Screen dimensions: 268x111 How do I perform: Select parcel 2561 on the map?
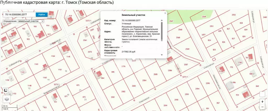coord(85,40)
